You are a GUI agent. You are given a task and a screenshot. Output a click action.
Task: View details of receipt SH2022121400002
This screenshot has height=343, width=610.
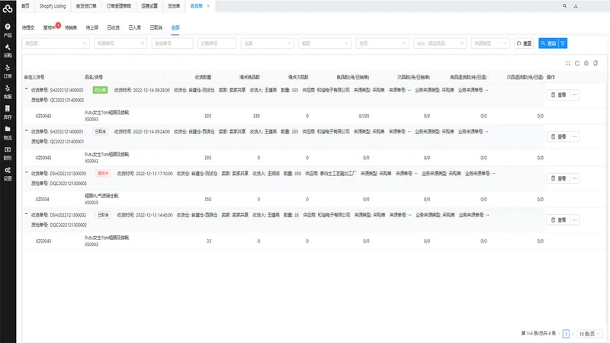point(558,95)
